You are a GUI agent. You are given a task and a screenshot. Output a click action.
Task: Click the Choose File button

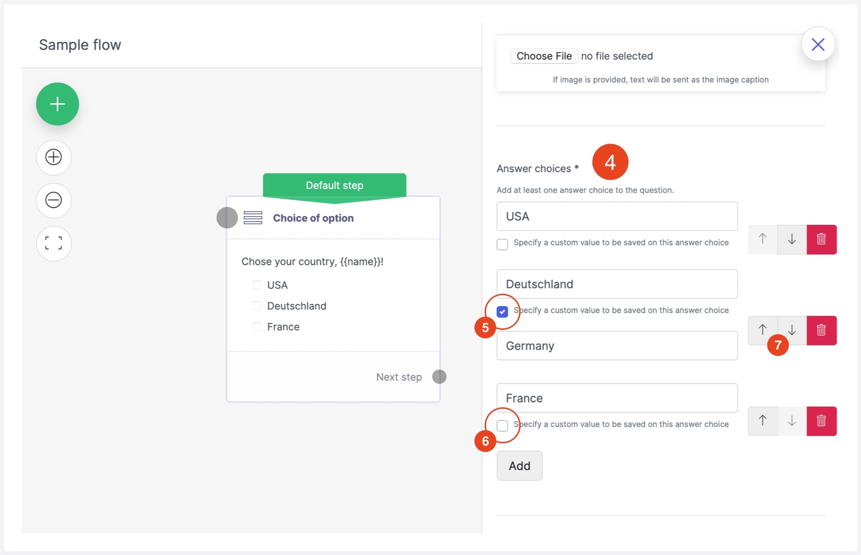coord(544,56)
